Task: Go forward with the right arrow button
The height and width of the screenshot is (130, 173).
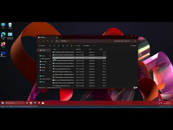Action: (x=43, y=41)
